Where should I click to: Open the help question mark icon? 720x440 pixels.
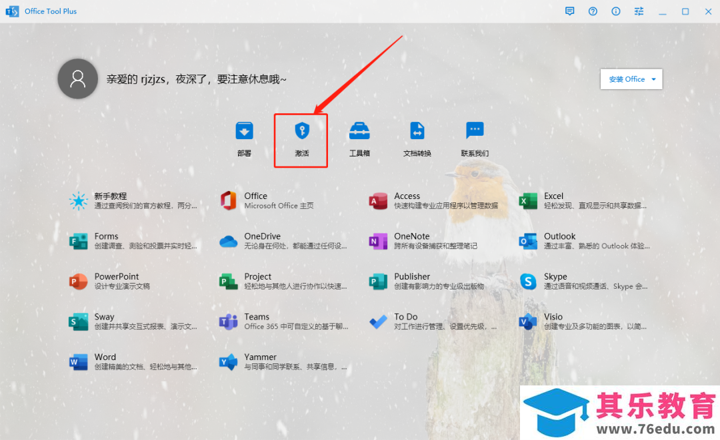[x=593, y=11]
